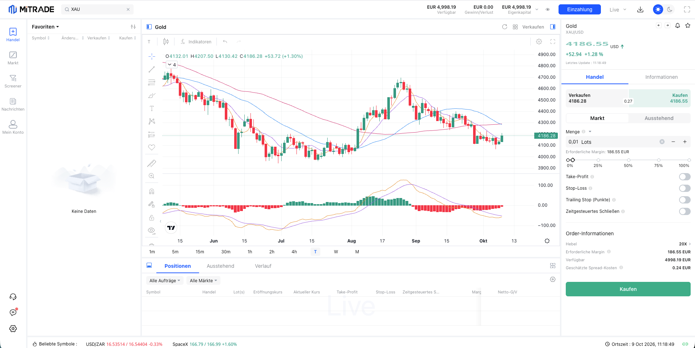Switch to dark mode moon
Screen dimensions: 695x348
click(670, 9)
